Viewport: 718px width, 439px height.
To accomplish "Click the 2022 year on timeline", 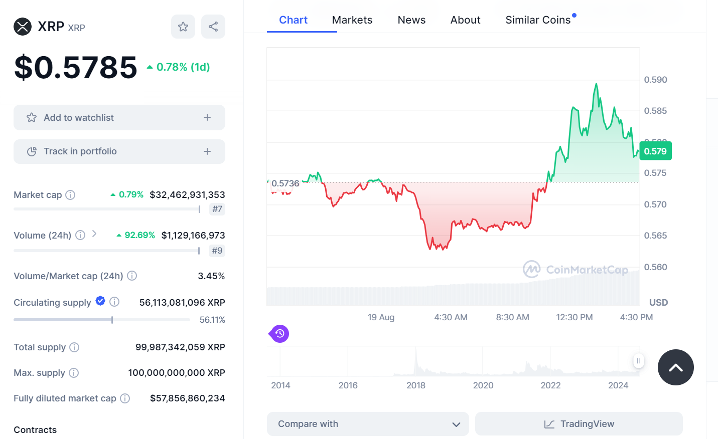I will 550,385.
